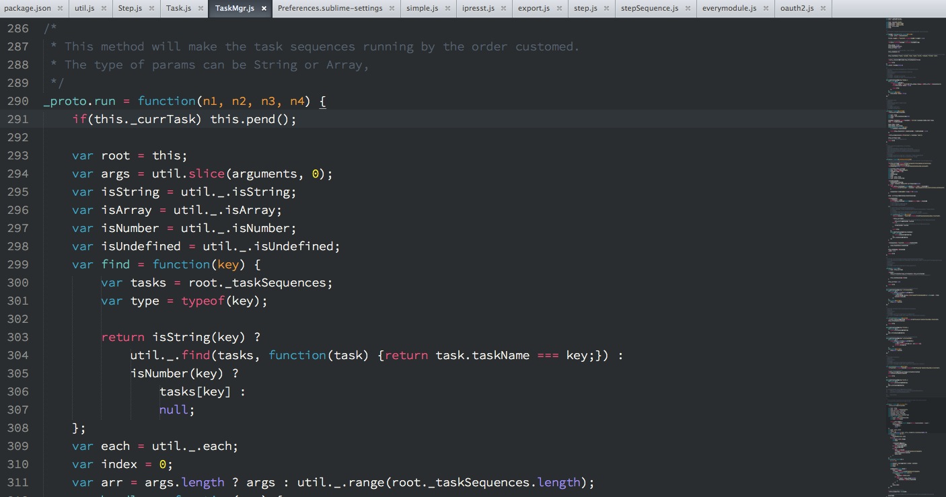Close the simple.js tab

447,9
